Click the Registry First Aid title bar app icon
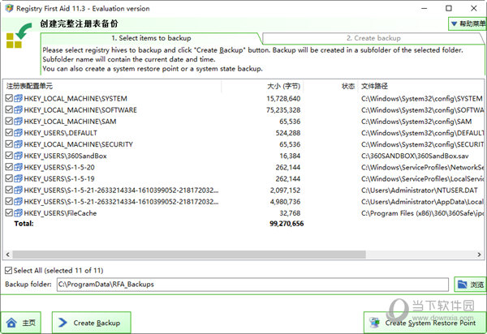The width and height of the screenshot is (487, 334). coord(9,8)
